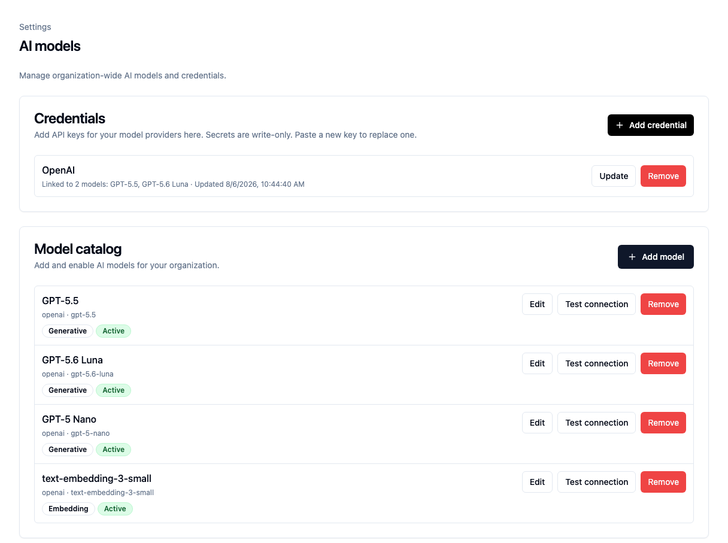This screenshot has height=543, width=728.
Task: Click the plus icon in Add credential
Action: click(x=619, y=125)
